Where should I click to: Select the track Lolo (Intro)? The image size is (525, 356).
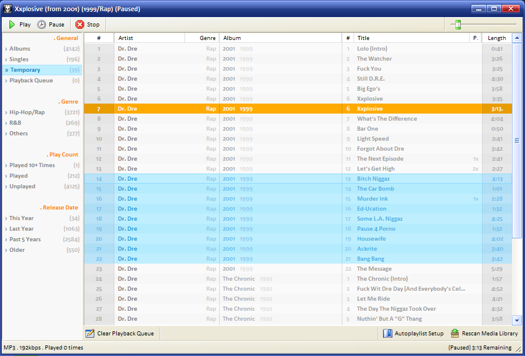tap(298, 49)
